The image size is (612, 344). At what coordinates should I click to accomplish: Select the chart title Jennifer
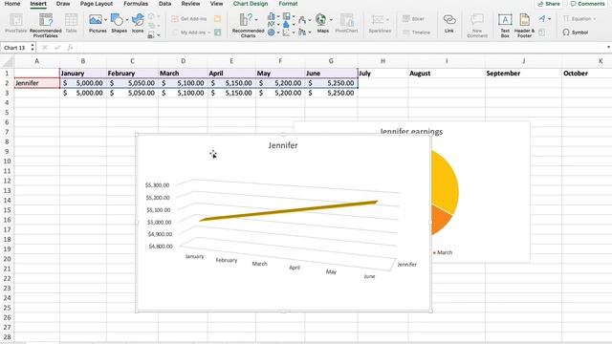click(283, 145)
